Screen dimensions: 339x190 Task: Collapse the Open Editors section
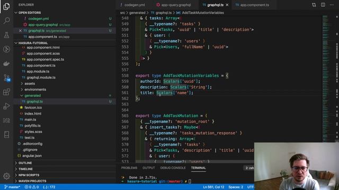pos(30,13)
